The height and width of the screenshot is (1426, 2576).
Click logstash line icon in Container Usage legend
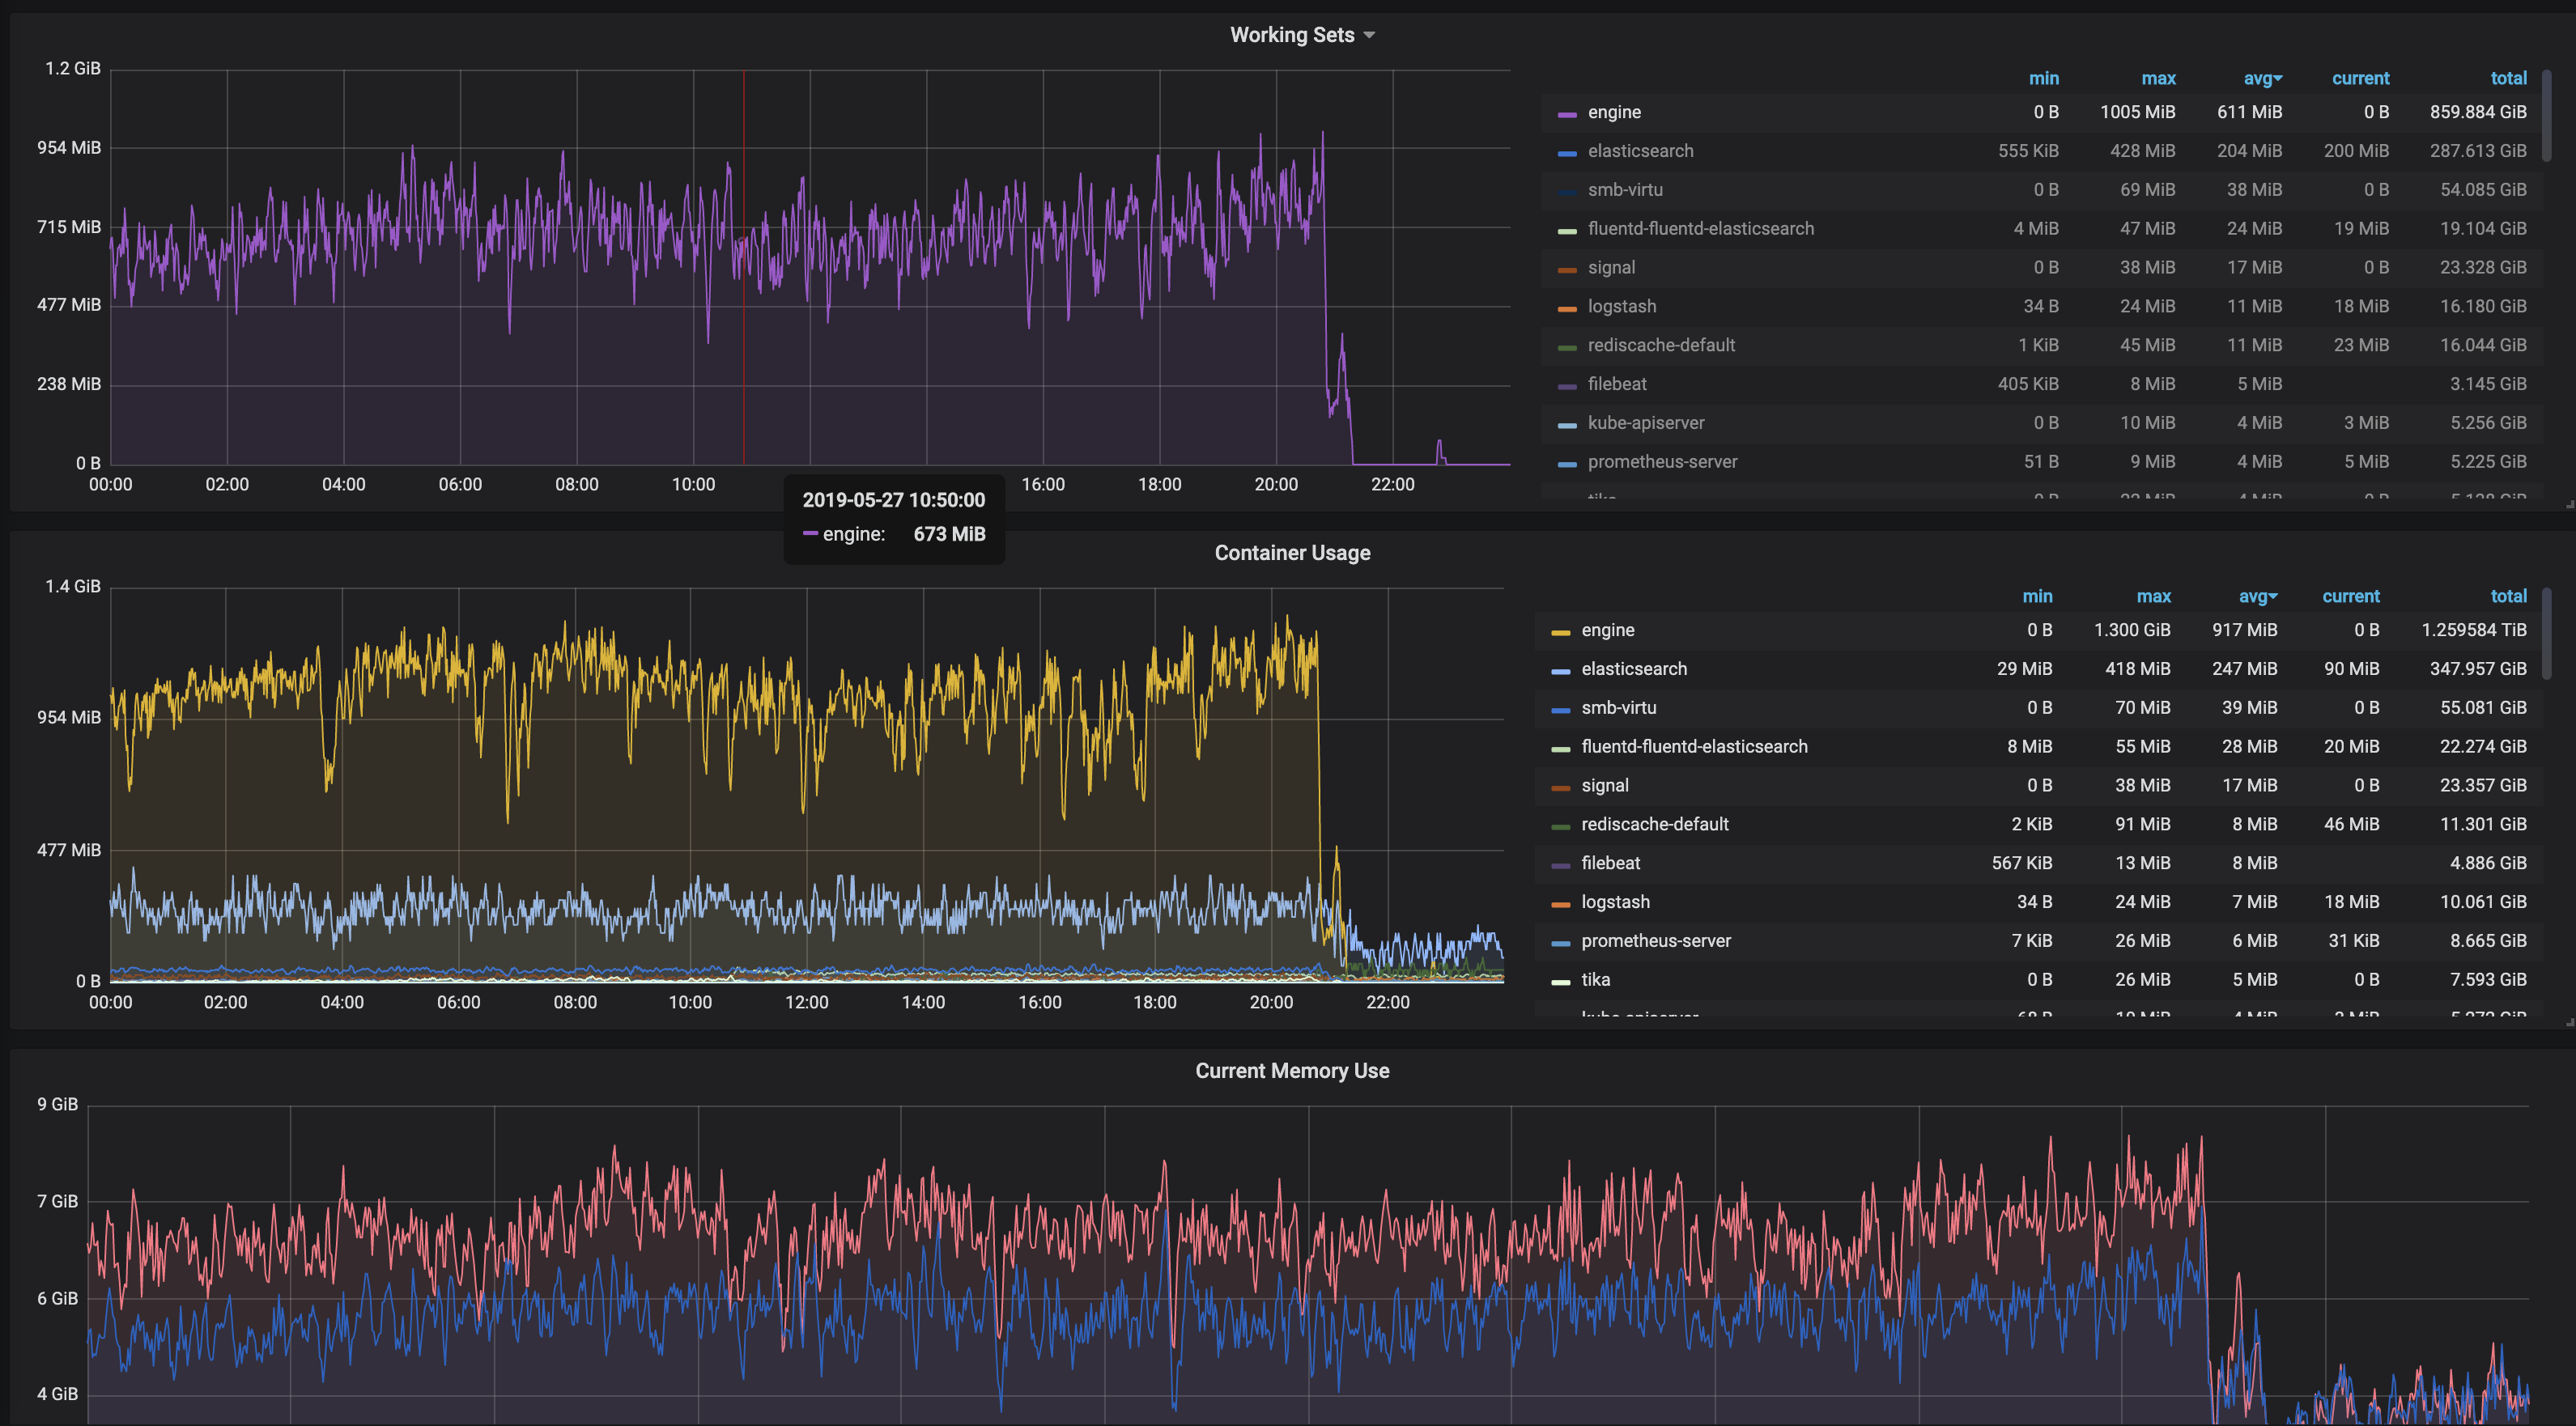pyautogui.click(x=1560, y=904)
